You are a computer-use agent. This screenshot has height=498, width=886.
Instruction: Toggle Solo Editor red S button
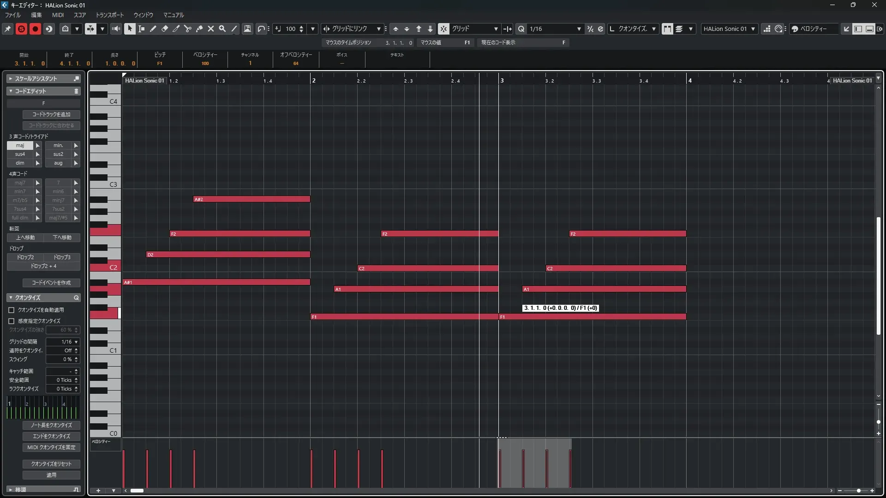click(21, 29)
